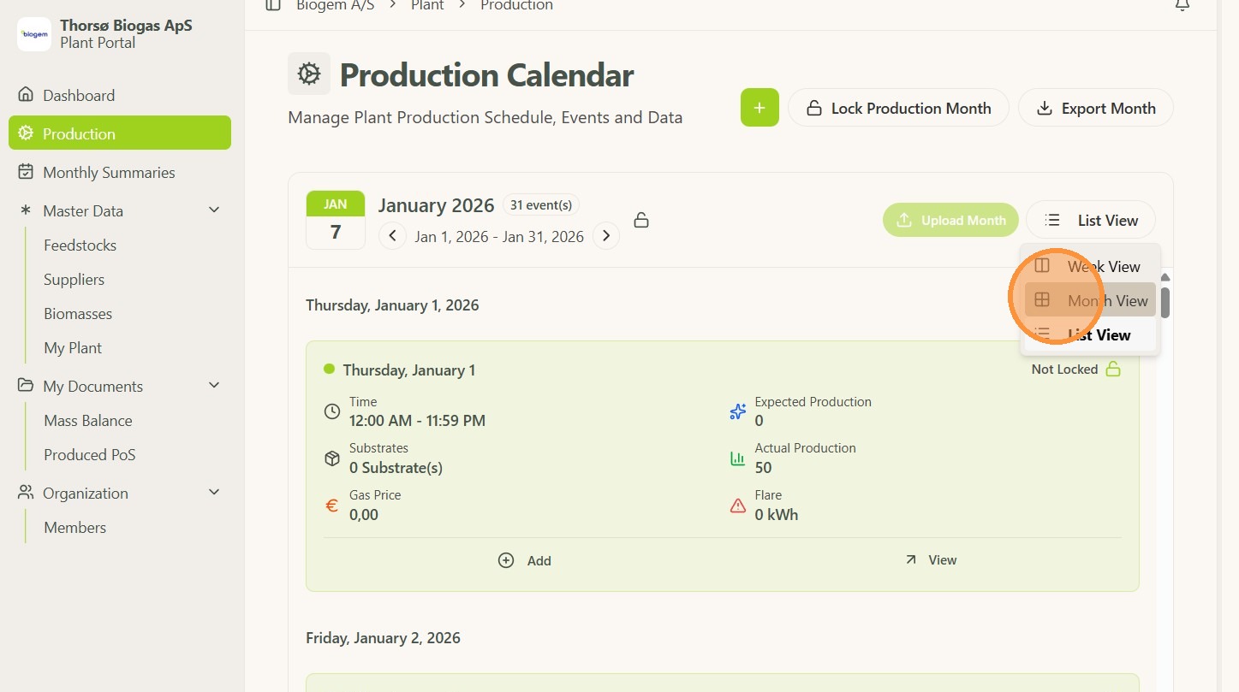Image resolution: width=1239 pixels, height=692 pixels.
Task: Click the green plus add button
Action: 759,108
